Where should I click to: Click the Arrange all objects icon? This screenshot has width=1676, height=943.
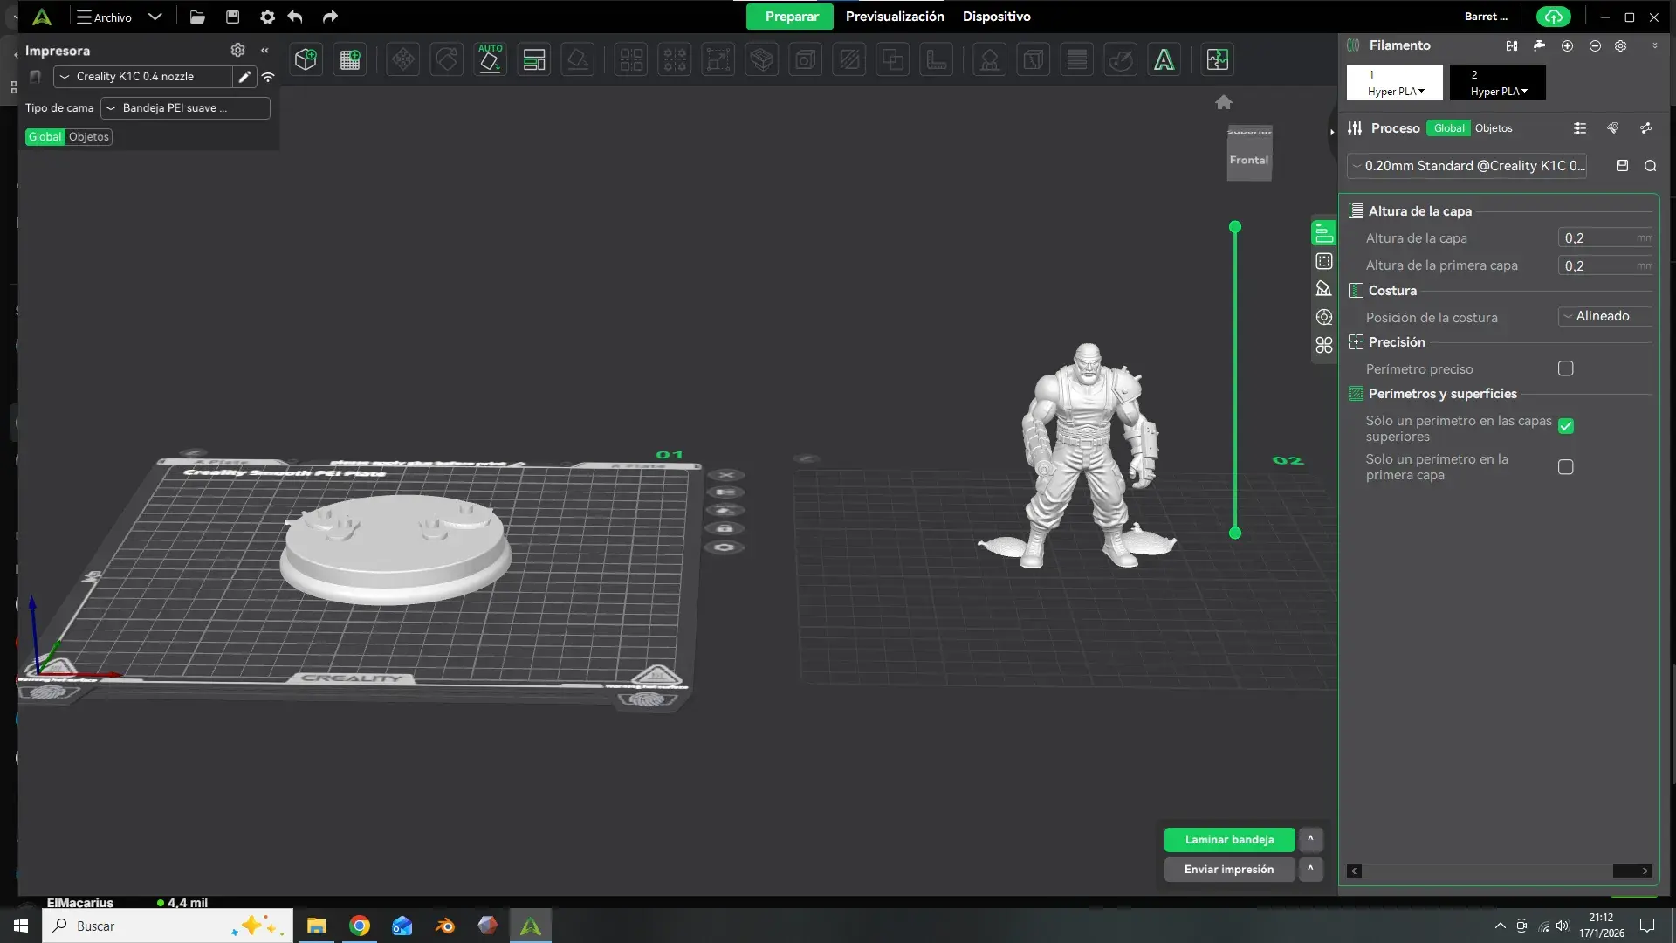pos(533,59)
